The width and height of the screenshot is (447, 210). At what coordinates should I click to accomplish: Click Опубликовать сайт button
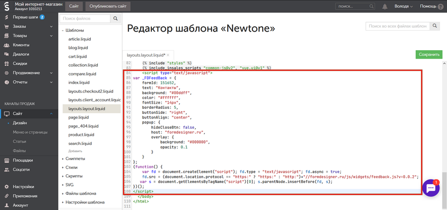click(x=108, y=7)
